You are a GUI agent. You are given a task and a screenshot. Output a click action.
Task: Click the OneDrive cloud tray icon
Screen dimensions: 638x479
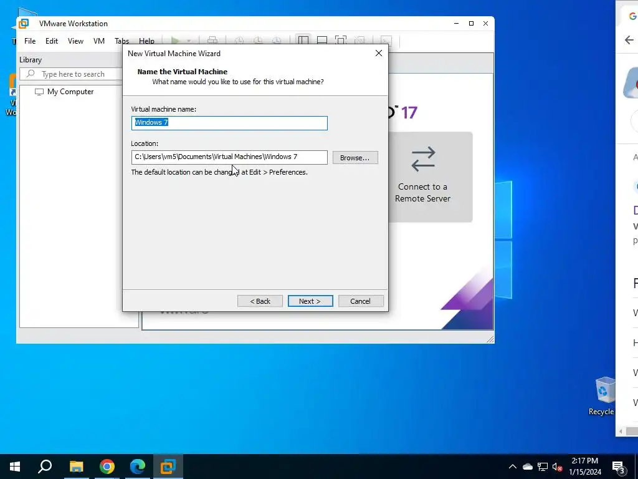coord(528,467)
